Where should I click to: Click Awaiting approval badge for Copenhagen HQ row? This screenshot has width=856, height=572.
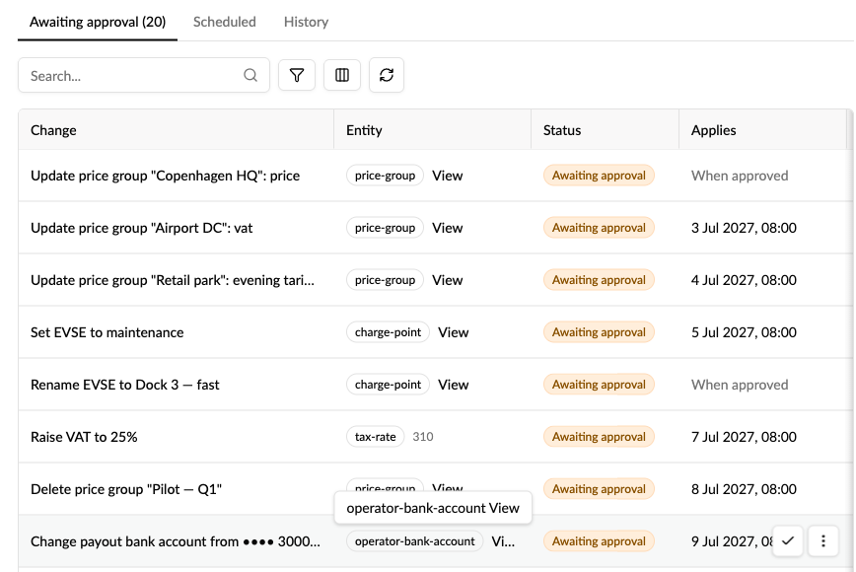[x=599, y=176]
